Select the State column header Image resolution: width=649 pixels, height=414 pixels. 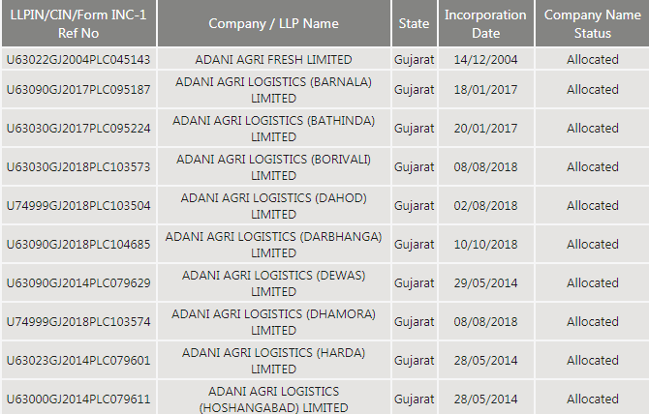[x=414, y=24]
